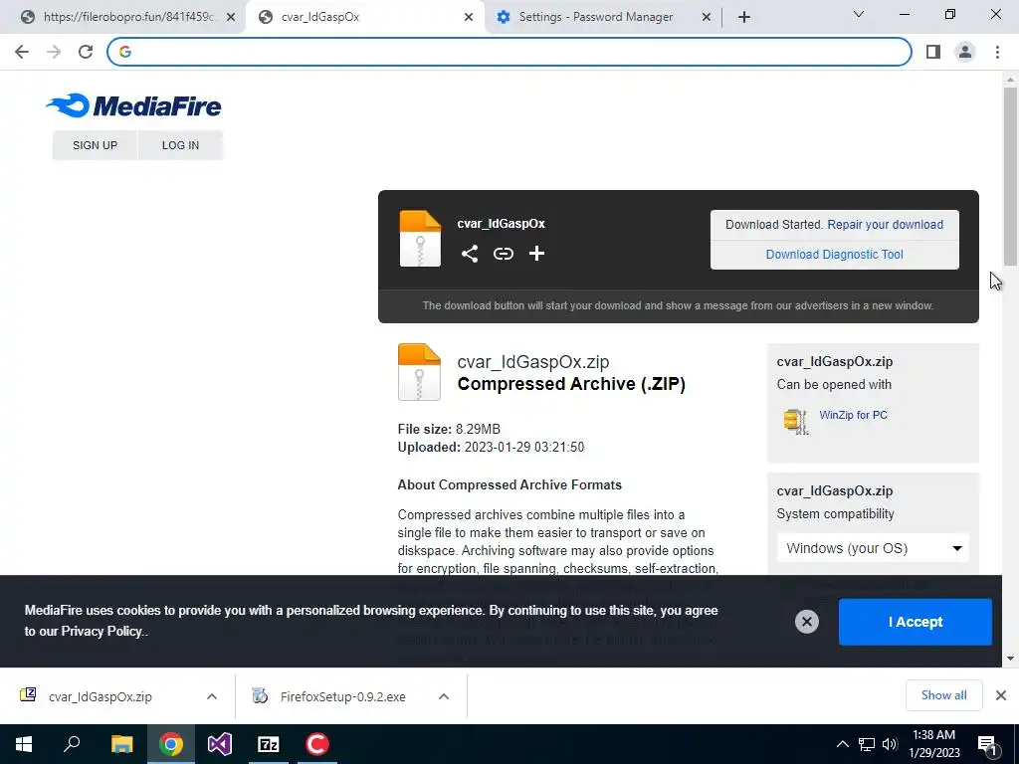
Task: Click the network tray icon
Action: coord(867,744)
